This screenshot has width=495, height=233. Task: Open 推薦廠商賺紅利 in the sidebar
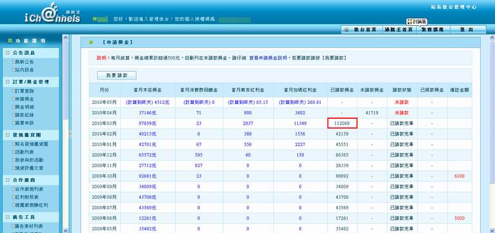[x=32, y=205]
